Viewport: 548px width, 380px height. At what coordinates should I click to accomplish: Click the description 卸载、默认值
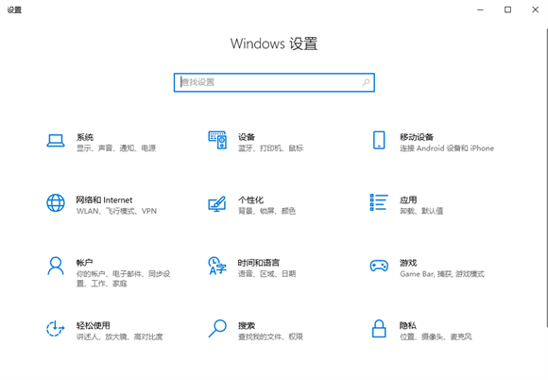coord(421,211)
